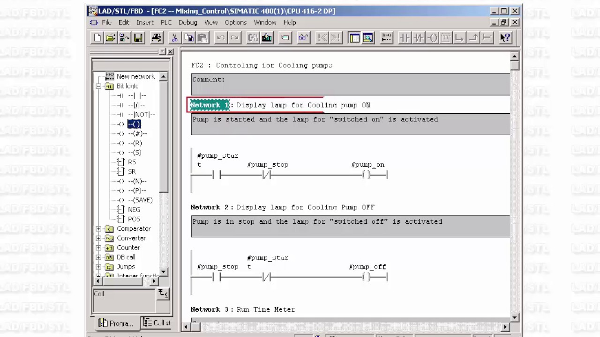The height and width of the screenshot is (337, 600).
Task: Open the Options menu
Action: [x=235, y=22]
